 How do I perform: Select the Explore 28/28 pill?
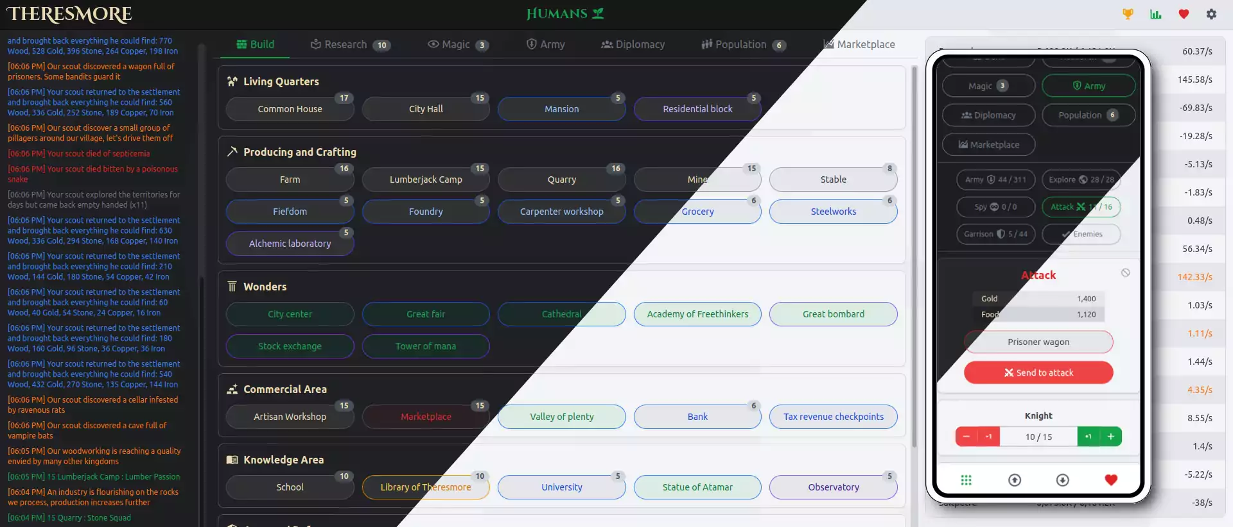pyautogui.click(x=1081, y=180)
